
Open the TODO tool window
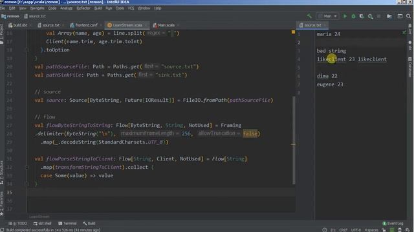(x=17, y=224)
